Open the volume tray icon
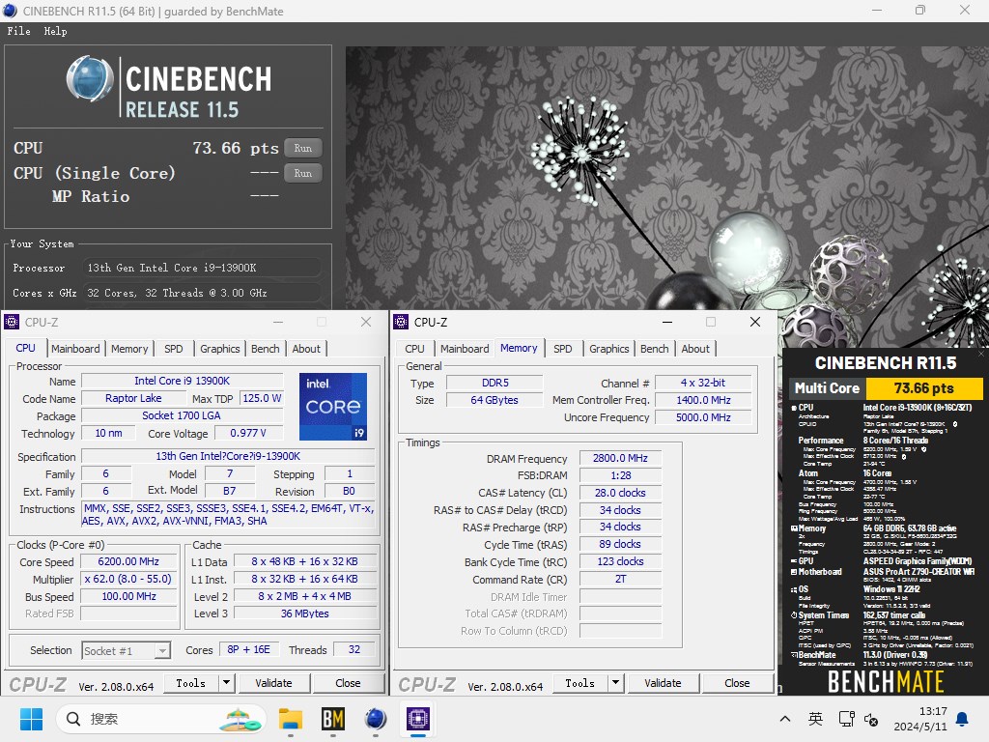 tap(871, 719)
